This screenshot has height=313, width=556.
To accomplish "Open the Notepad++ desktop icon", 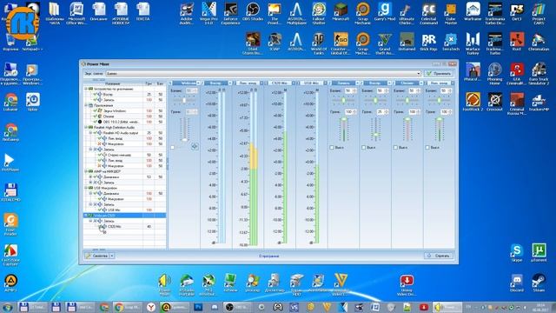I will click(x=32, y=42).
